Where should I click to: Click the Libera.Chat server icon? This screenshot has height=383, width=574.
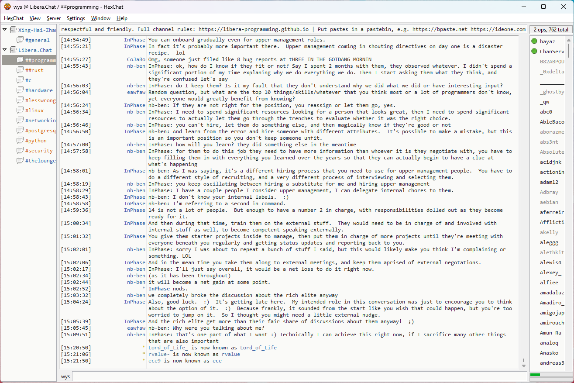point(13,50)
